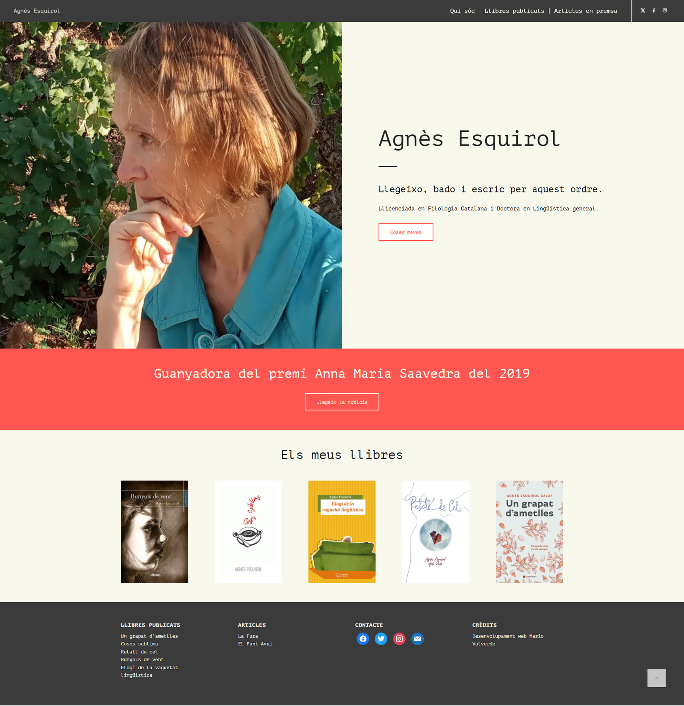The height and width of the screenshot is (706, 684).
Task: Open the Coses sublims book cover
Action: 248,532
